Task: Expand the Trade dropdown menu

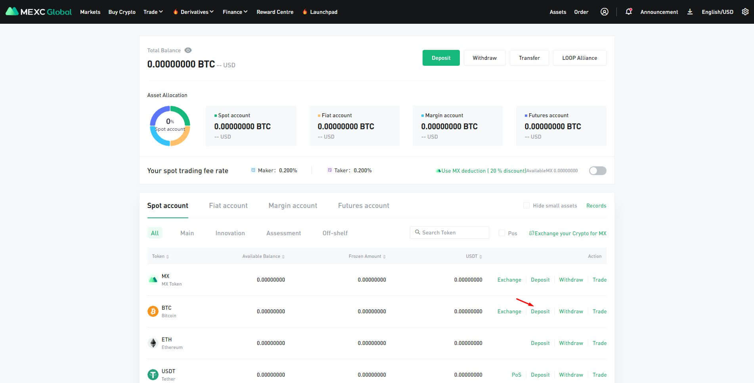Action: [153, 12]
